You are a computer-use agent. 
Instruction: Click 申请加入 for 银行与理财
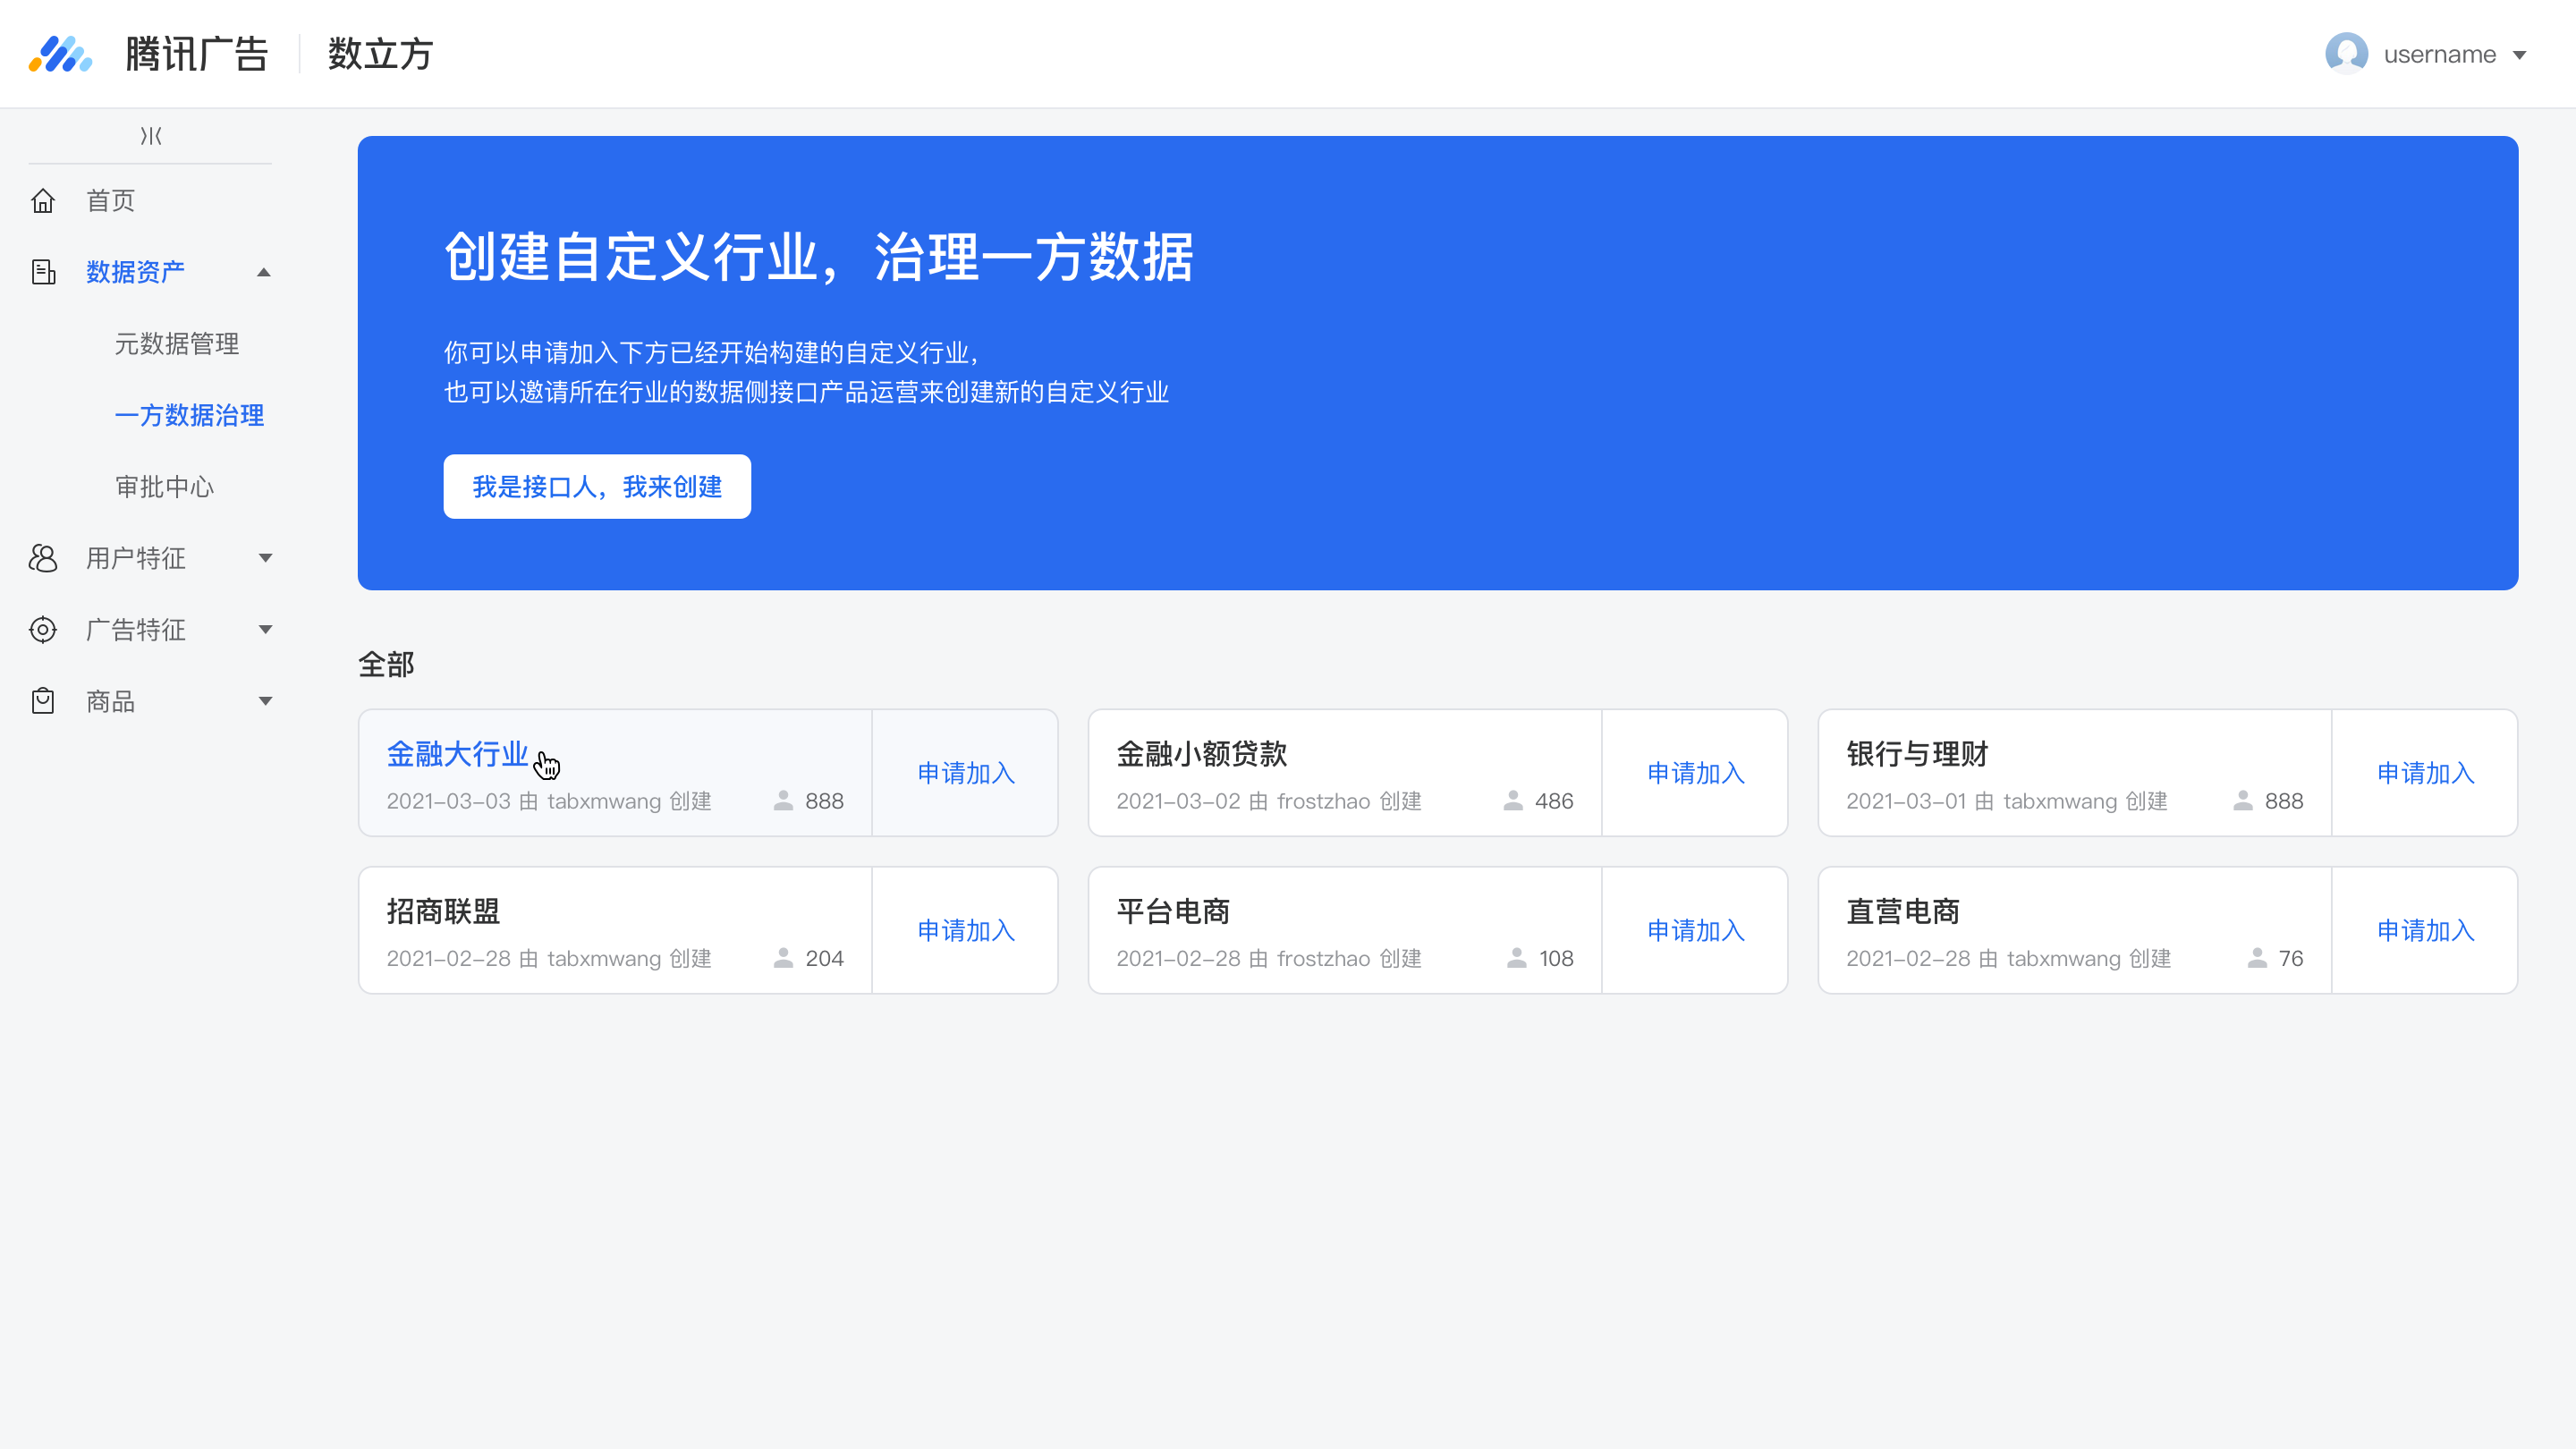point(2426,773)
